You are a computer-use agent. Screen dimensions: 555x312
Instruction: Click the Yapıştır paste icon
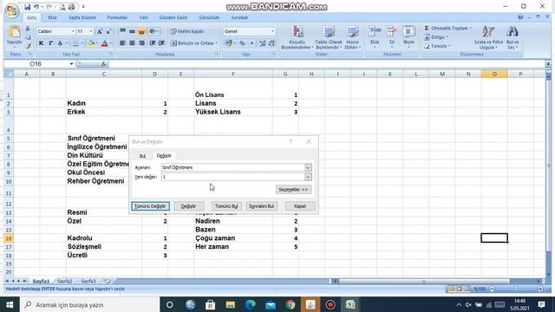pos(14,32)
